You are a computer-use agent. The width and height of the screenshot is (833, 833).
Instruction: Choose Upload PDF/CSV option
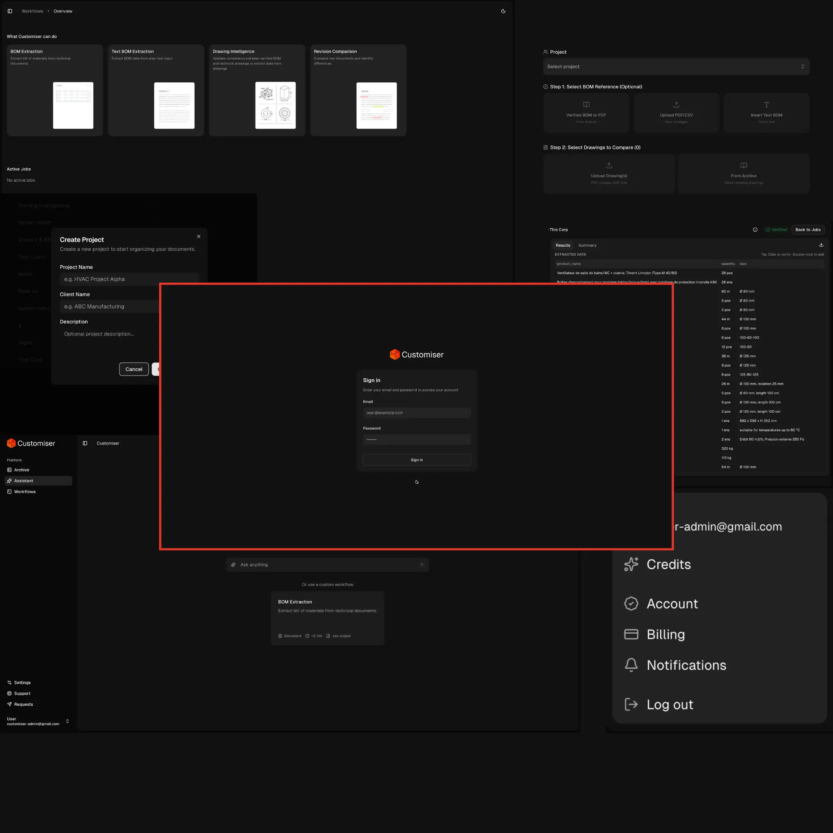(676, 113)
